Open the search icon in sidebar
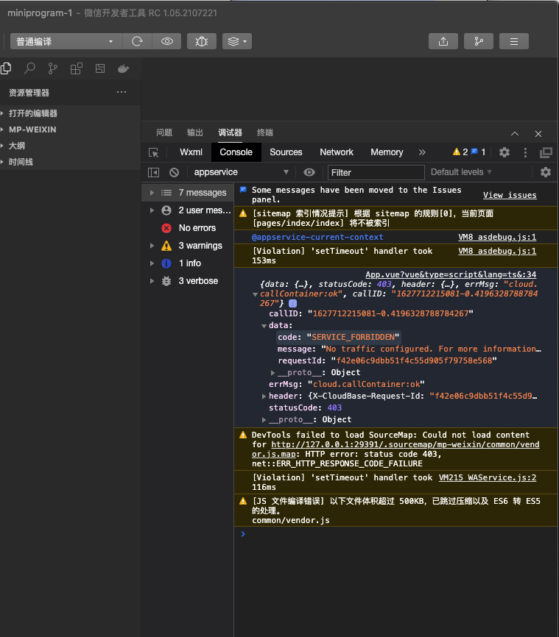Viewport: 559px width, 637px height. 29,68
